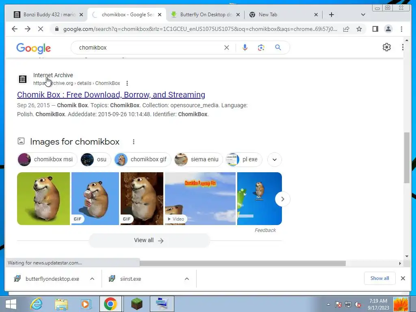Image resolution: width=416 pixels, height=312 pixels.
Task: Switch to Butterfly On Desktop tab
Action: coord(205,15)
